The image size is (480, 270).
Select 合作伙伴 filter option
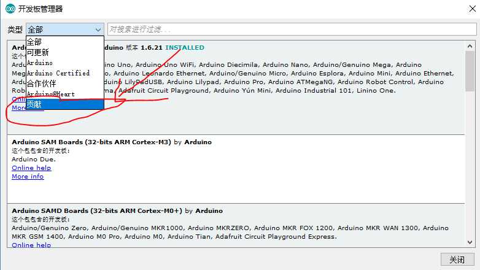coord(65,83)
